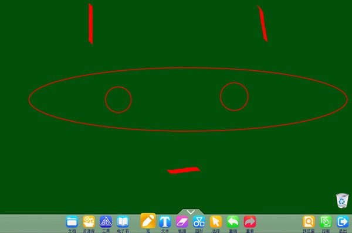The height and width of the screenshot is (233, 352).
Task: Click the left small circle shape
Action: point(119,100)
